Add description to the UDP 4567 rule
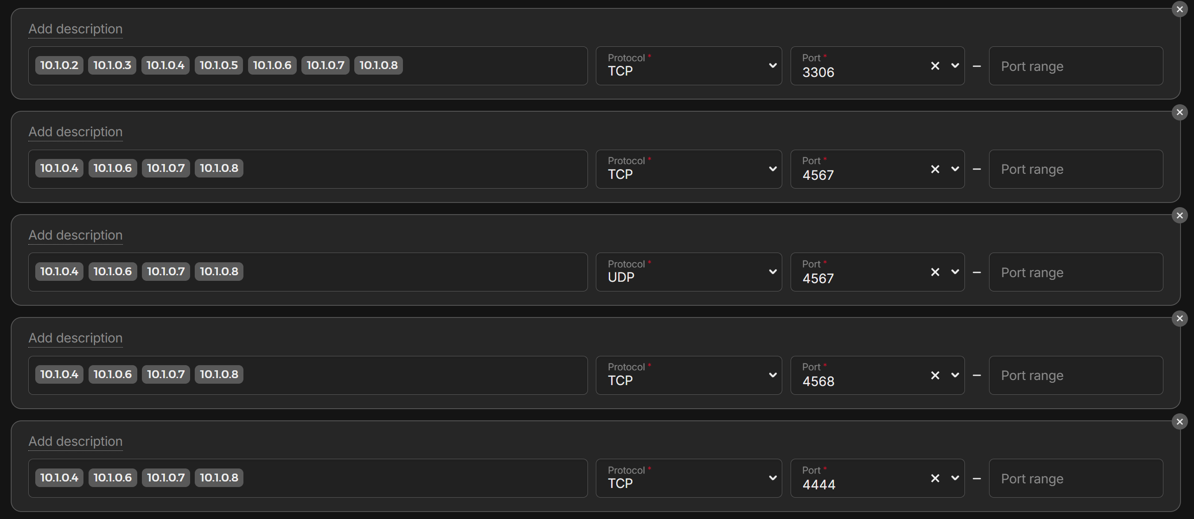 click(x=75, y=235)
